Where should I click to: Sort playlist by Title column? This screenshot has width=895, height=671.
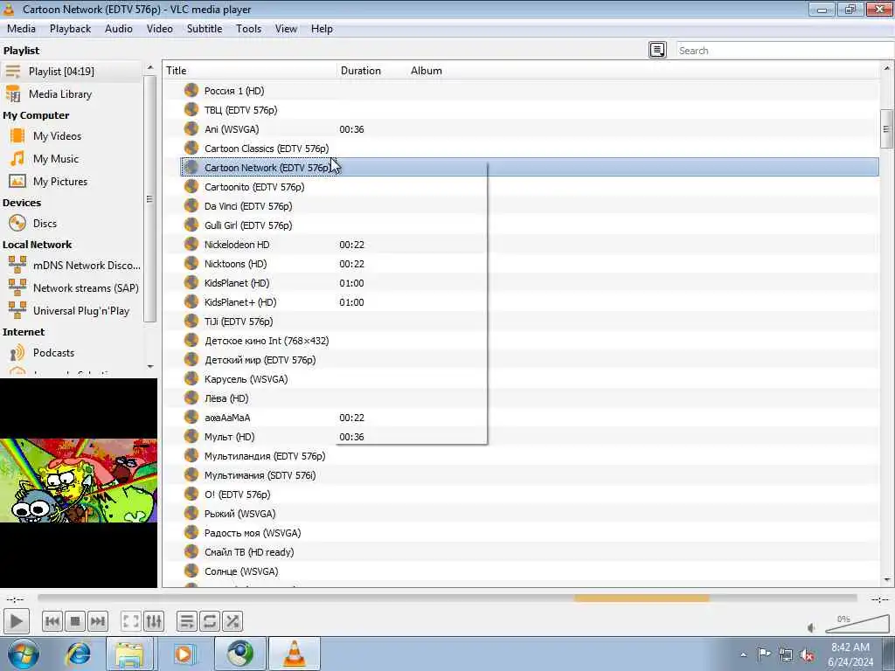[x=249, y=71]
